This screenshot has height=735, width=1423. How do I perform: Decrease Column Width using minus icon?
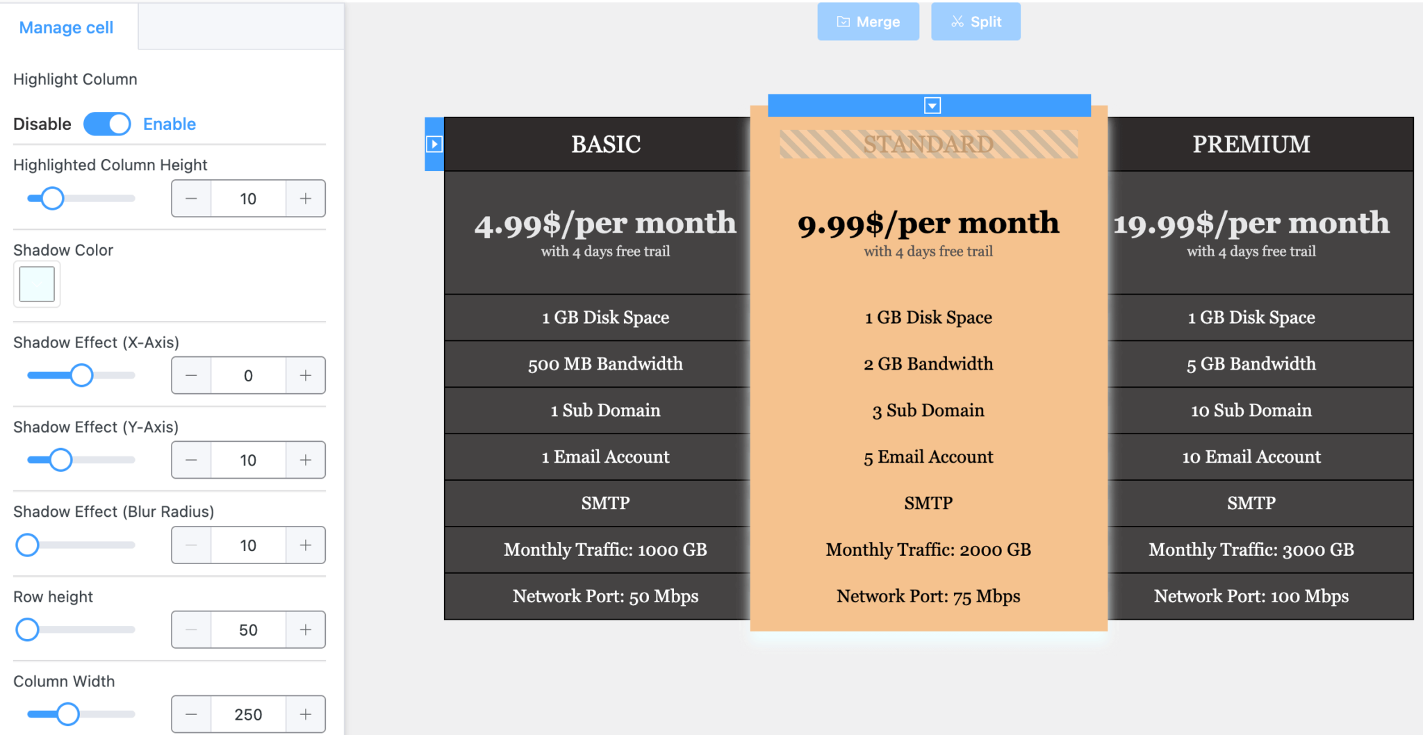coord(191,714)
